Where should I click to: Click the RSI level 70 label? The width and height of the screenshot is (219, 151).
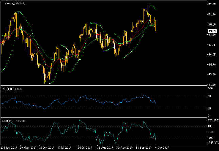[209, 96]
